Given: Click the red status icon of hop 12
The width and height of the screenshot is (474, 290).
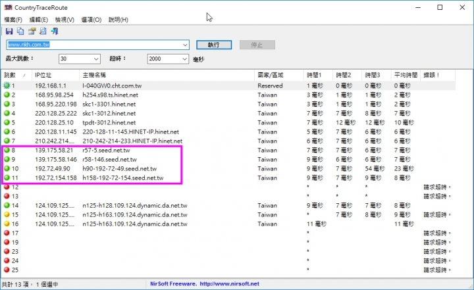Looking at the screenshot, I should pyautogui.click(x=7, y=187).
